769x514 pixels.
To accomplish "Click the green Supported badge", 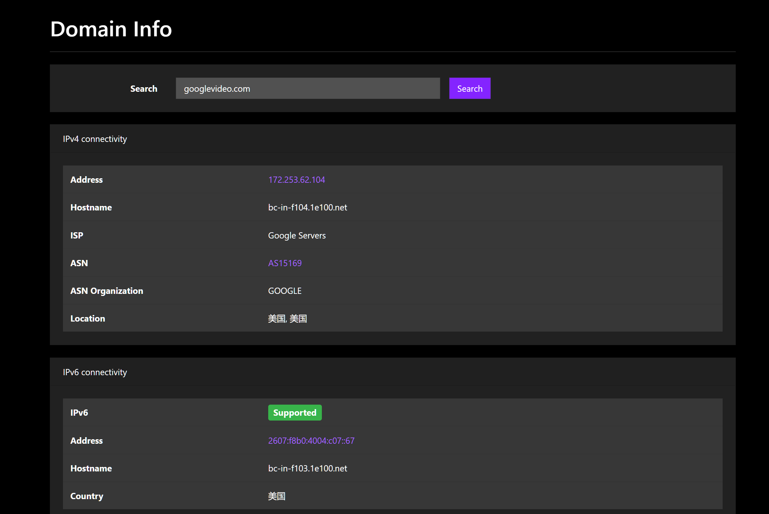I will pos(295,413).
